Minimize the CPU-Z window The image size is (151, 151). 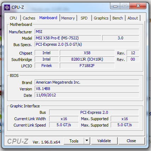point(115,6)
